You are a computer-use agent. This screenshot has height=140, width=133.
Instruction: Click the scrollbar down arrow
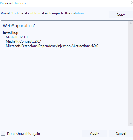click(x=130, y=124)
